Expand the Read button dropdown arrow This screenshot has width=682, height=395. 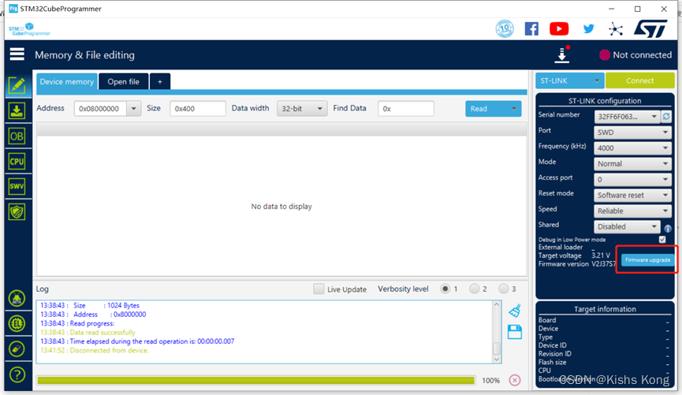514,109
